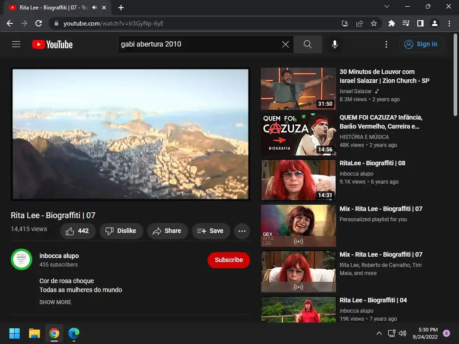Screen dimensions: 459x344
Task: Open QUEM FOI CAZUZA video title
Action: 381,122
